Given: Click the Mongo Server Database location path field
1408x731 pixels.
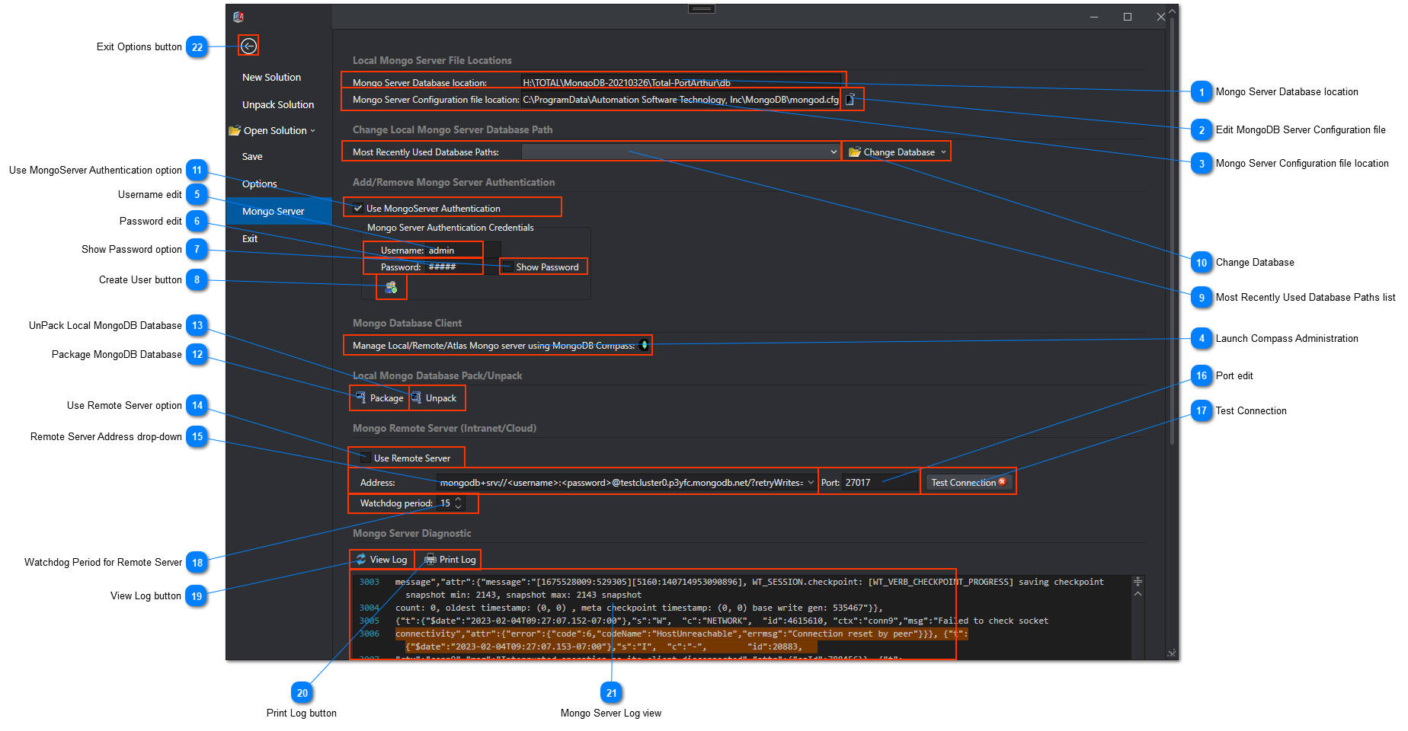Looking at the screenshot, I should (x=681, y=82).
